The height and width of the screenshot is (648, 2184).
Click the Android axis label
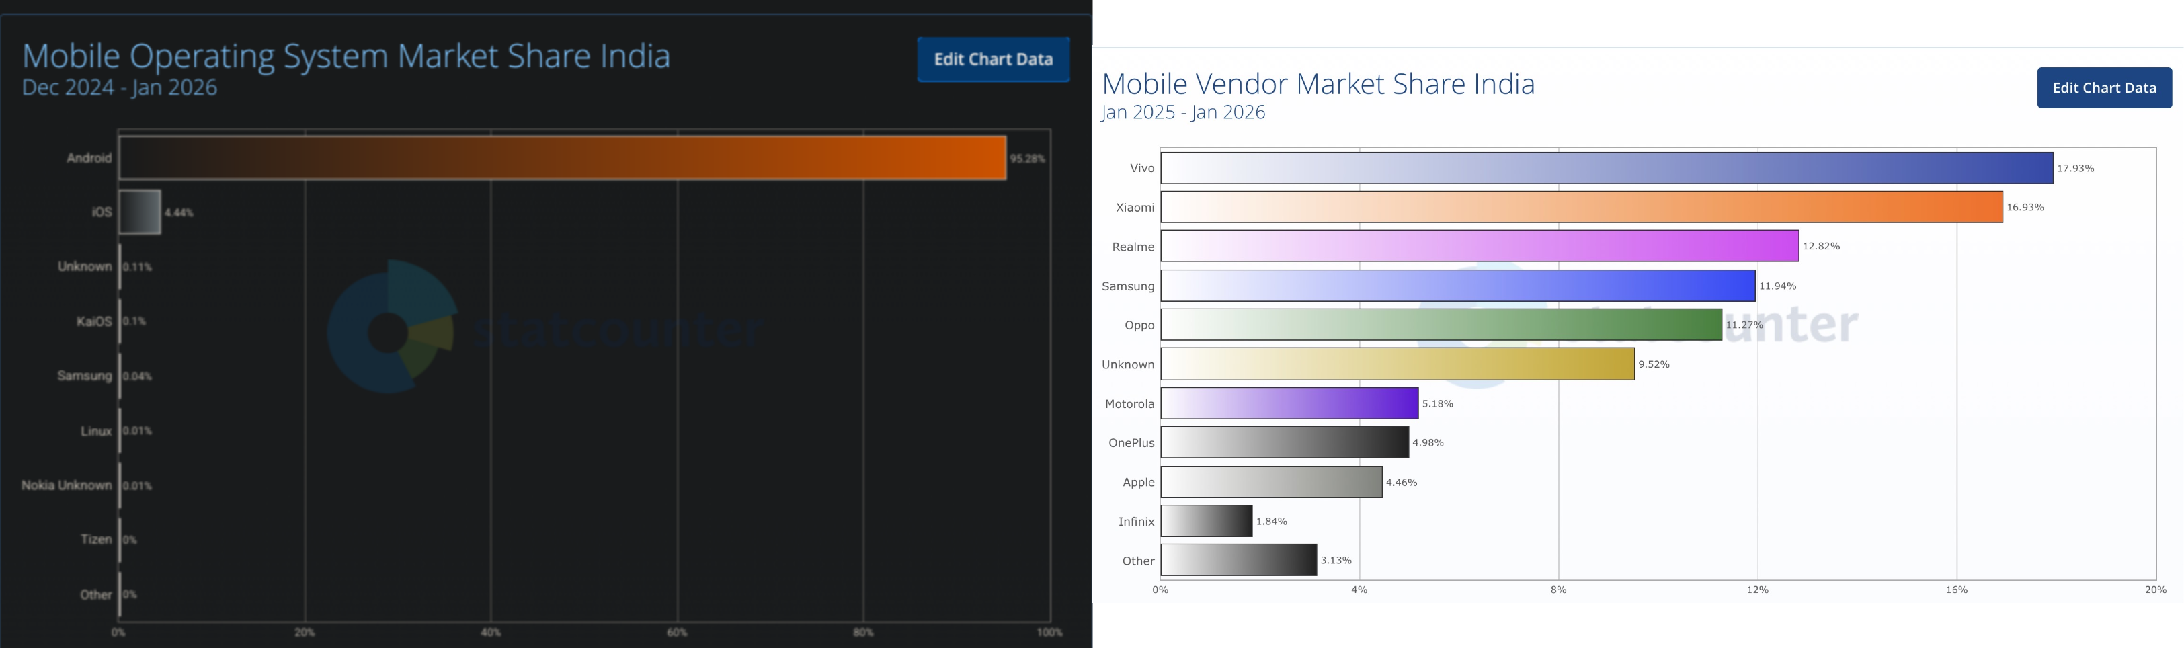click(89, 158)
